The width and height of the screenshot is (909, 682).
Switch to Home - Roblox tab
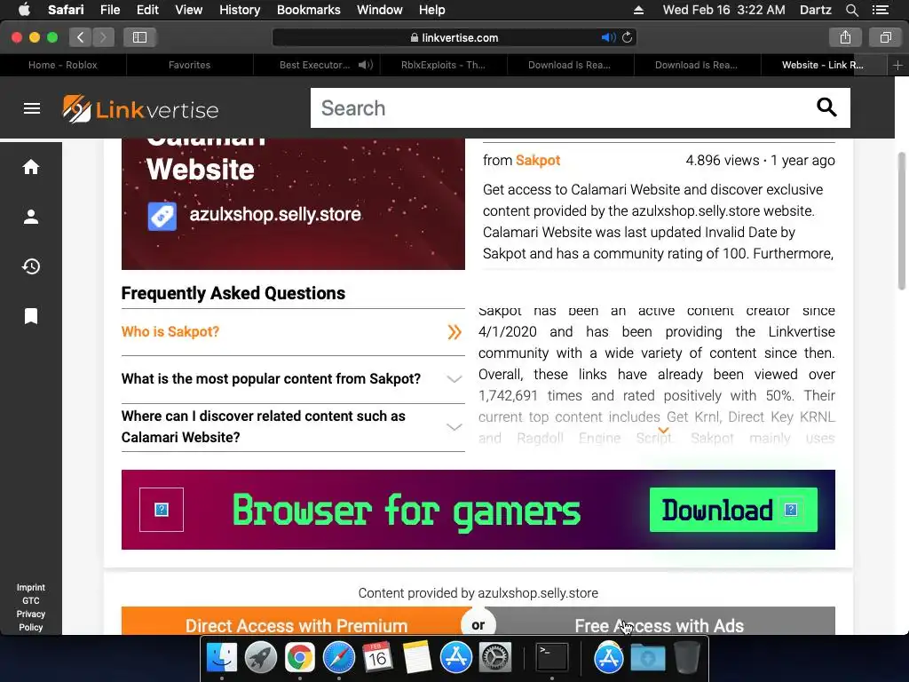[x=63, y=65]
